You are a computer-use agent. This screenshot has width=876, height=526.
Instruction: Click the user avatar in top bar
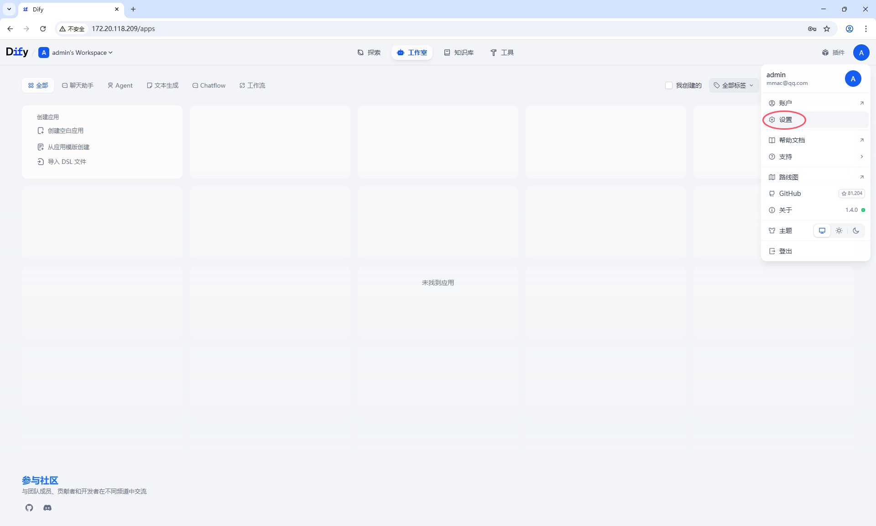click(x=861, y=53)
